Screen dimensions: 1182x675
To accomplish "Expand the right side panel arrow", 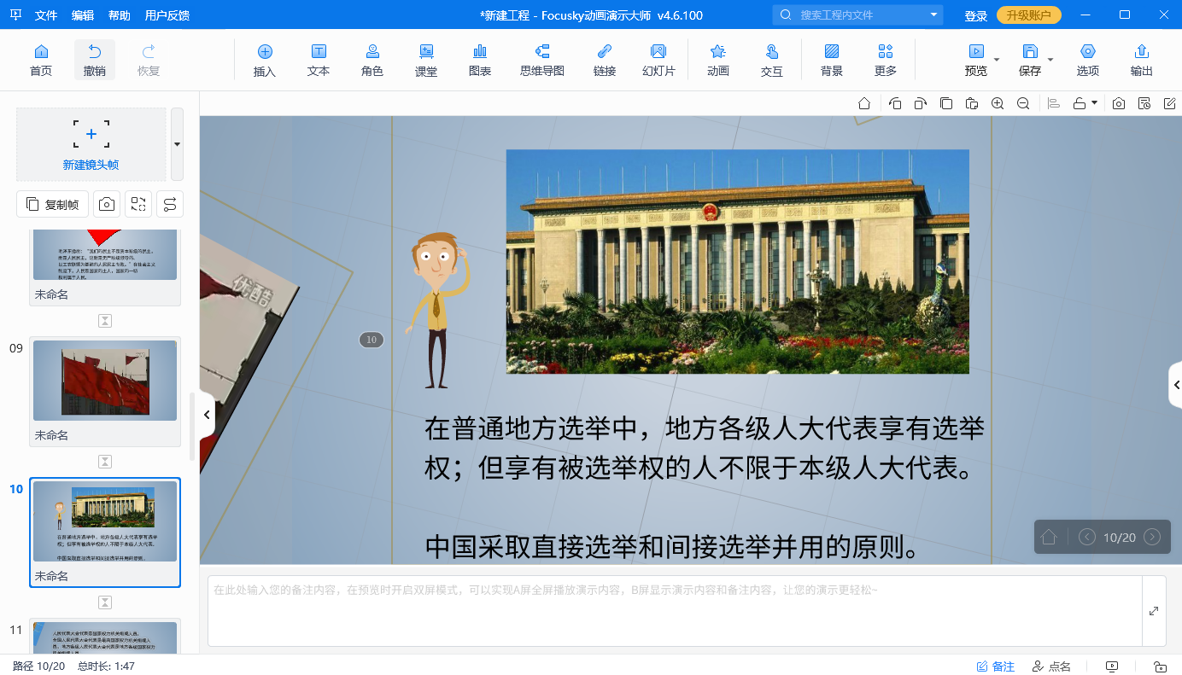I will [1176, 386].
